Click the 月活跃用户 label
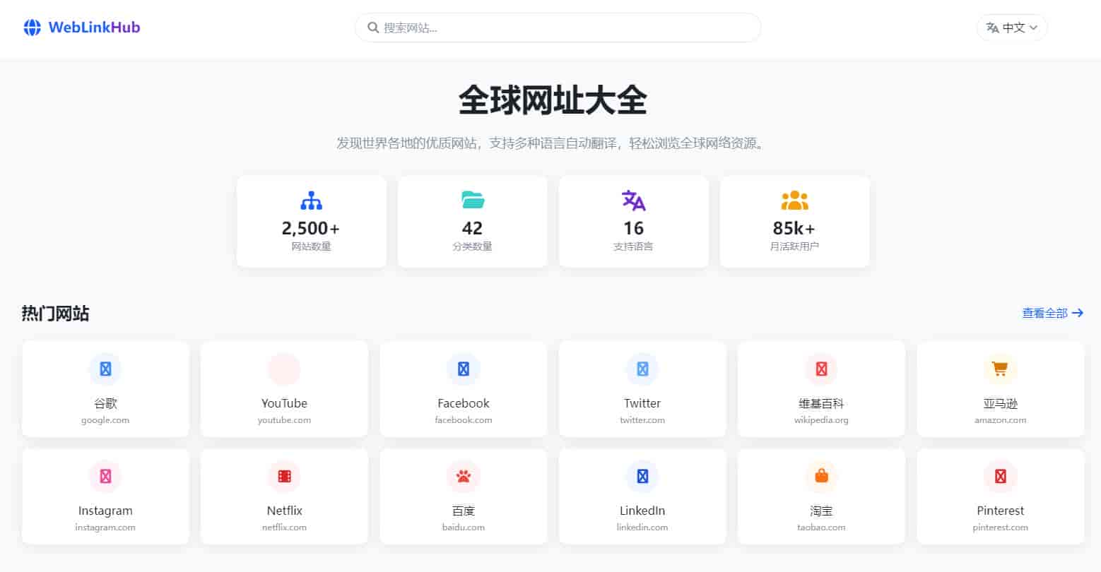Viewport: 1101px width, 572px height. pyautogui.click(x=794, y=246)
